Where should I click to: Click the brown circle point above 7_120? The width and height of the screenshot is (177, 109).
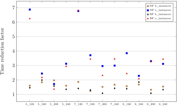click(78, 82)
